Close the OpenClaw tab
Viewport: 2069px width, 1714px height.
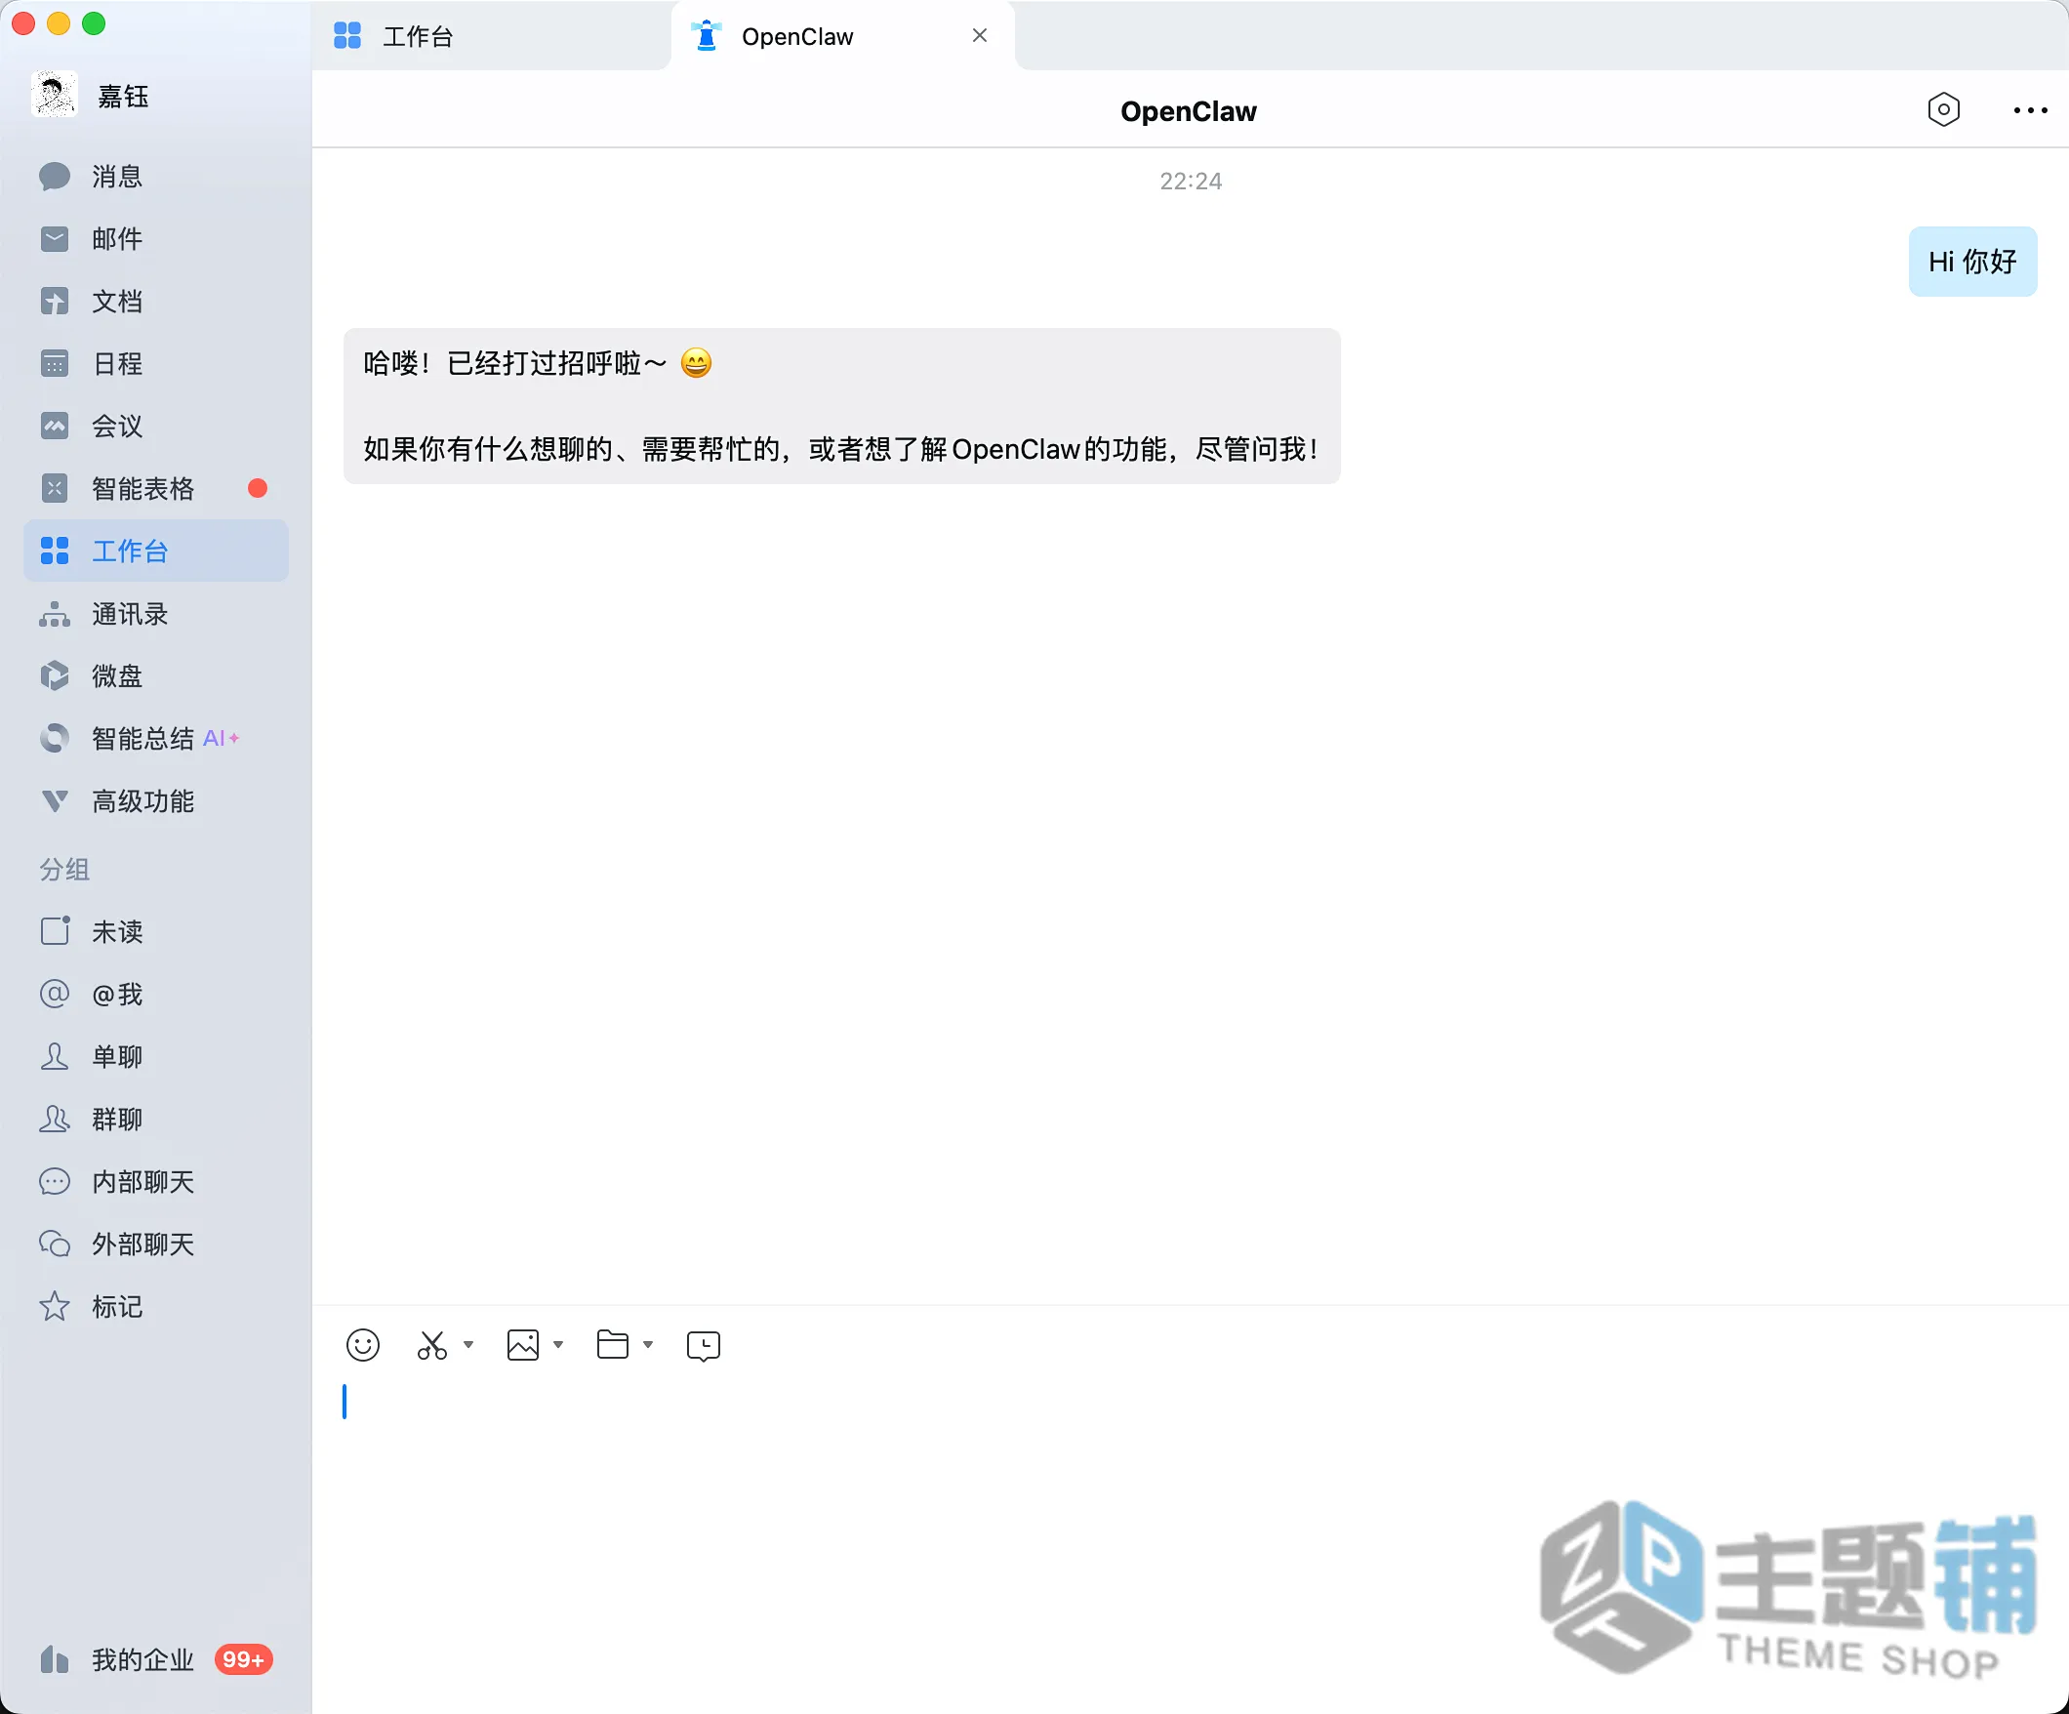[979, 35]
